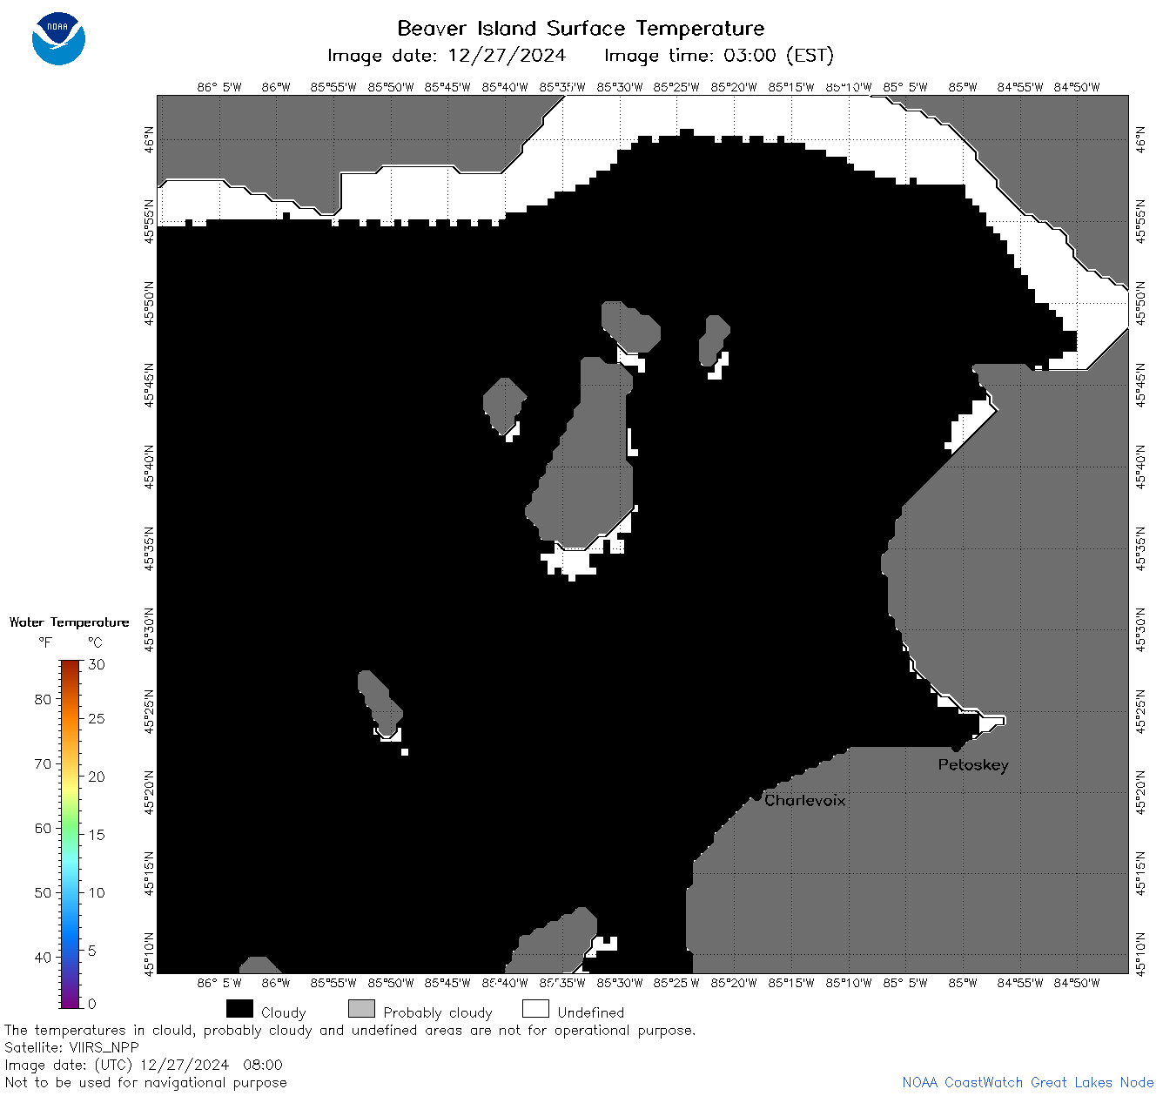Select the gray Probably cloudy legend swatch
The height and width of the screenshot is (1096, 1163).
[x=361, y=1009]
